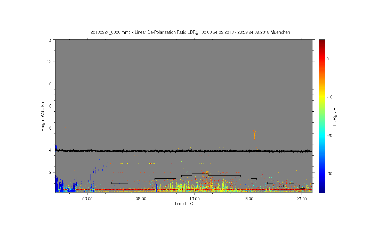Click the 4 km height tick label

point(50,150)
